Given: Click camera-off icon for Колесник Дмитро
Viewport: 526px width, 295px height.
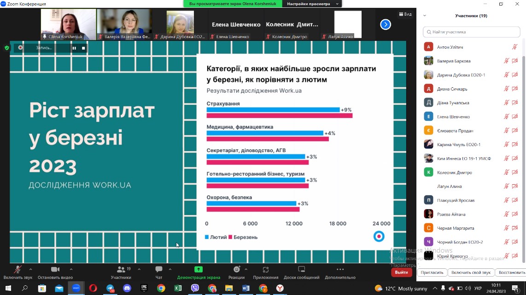Looking at the screenshot, I should 515,172.
